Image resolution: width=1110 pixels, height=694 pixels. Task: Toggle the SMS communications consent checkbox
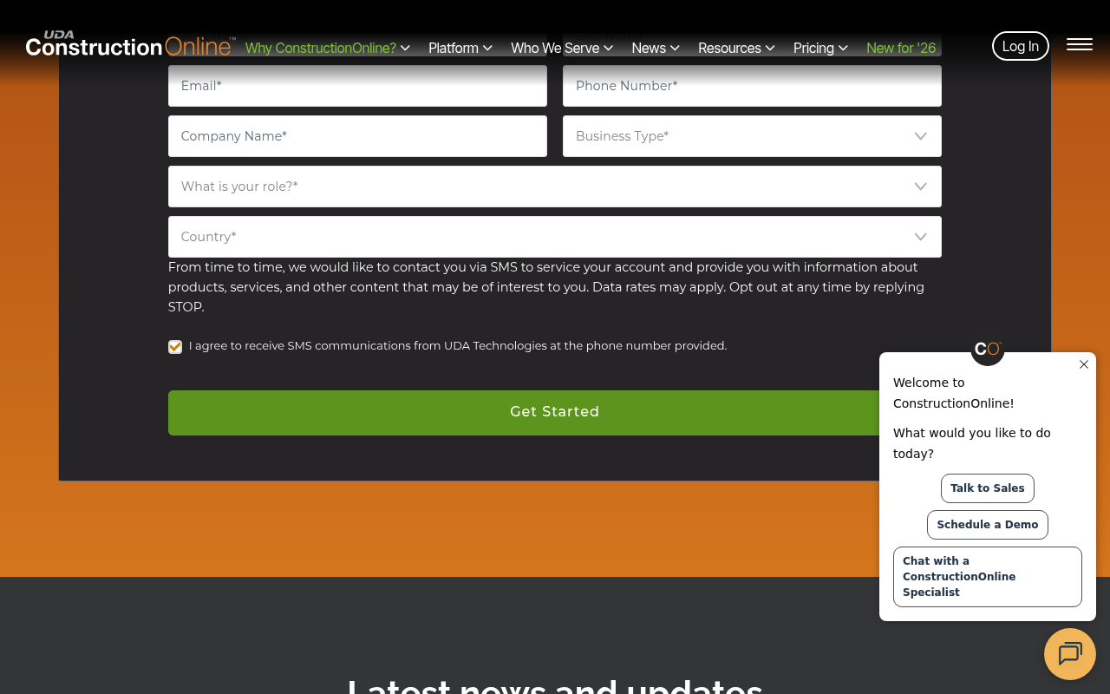(x=175, y=347)
